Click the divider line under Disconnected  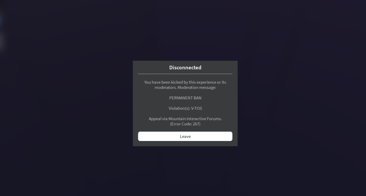185,74
